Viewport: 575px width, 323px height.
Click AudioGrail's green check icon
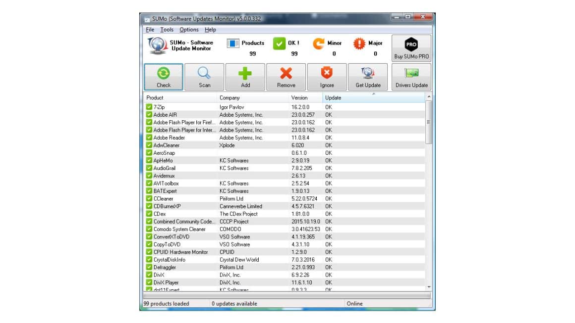(149, 168)
